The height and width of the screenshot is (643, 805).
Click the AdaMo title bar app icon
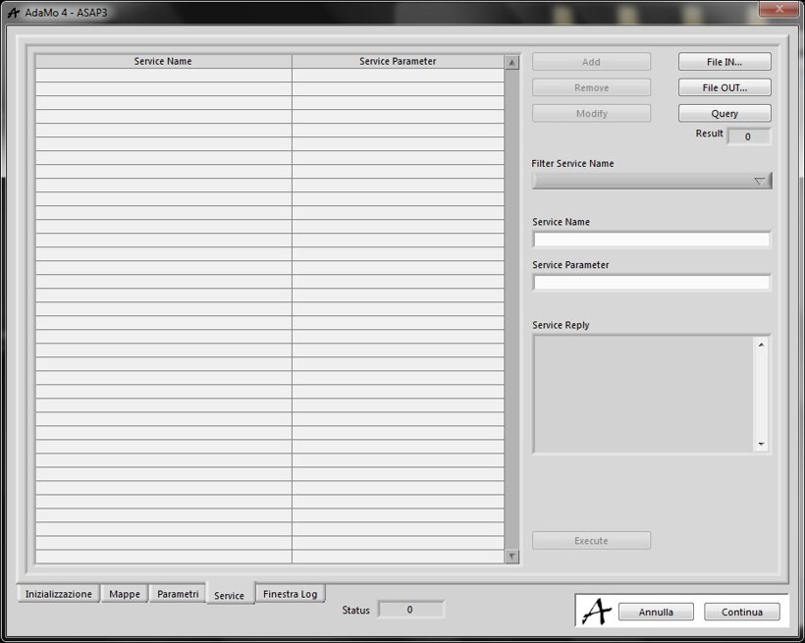[x=13, y=11]
